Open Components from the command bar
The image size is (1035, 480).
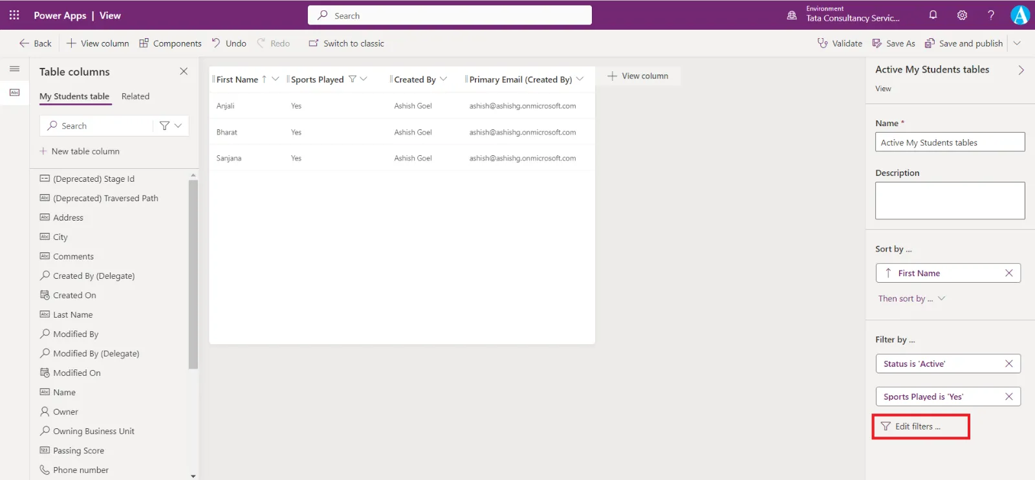point(170,43)
